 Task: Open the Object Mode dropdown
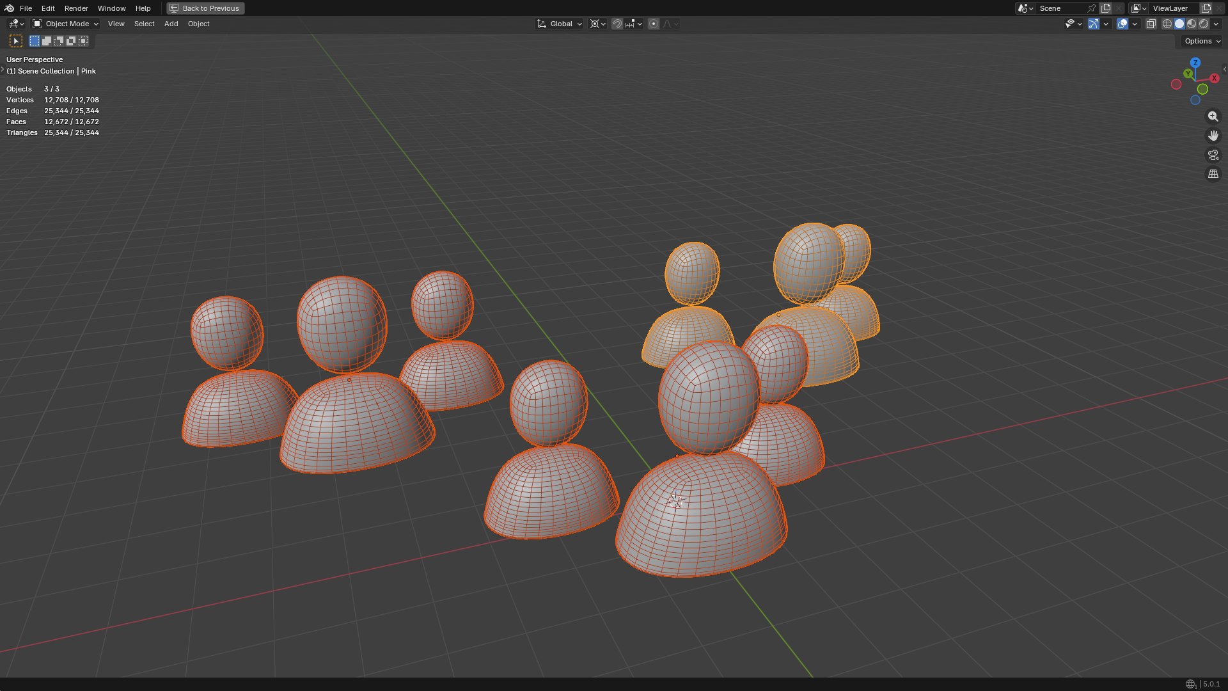click(66, 24)
